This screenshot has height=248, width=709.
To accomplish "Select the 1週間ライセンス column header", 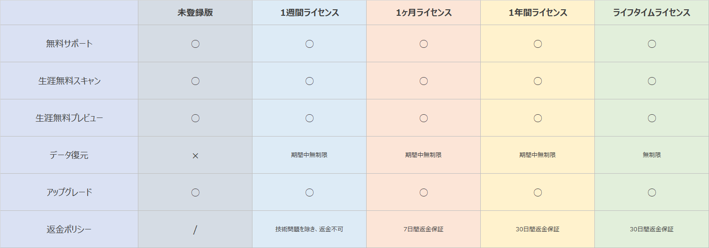I will 309,13.
